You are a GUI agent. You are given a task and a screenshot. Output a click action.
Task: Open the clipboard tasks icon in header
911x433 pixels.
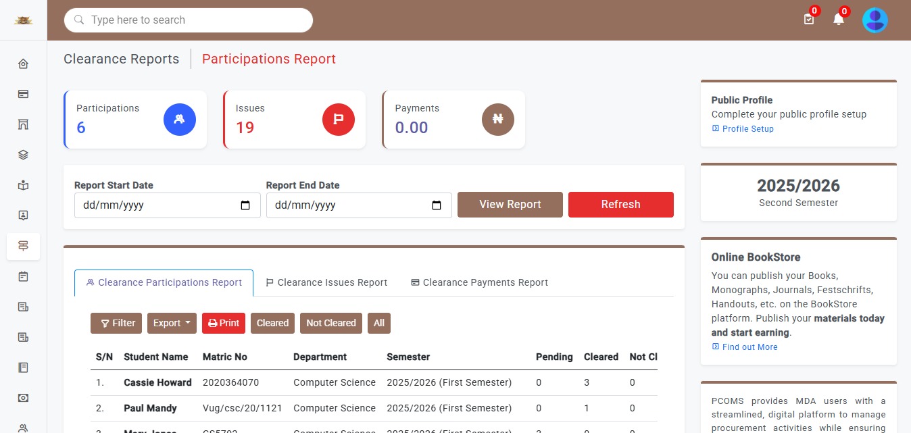(808, 20)
